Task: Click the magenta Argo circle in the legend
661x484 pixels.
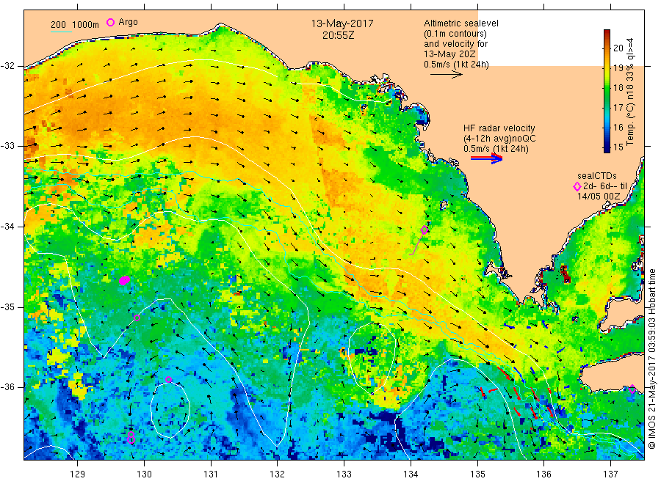Action: click(110, 22)
